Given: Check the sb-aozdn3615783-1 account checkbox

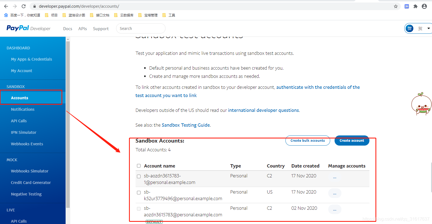Looking at the screenshot, I should click(139, 176).
